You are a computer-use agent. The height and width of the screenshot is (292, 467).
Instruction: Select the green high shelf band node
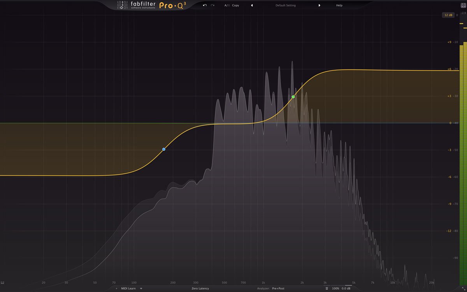[x=293, y=97]
